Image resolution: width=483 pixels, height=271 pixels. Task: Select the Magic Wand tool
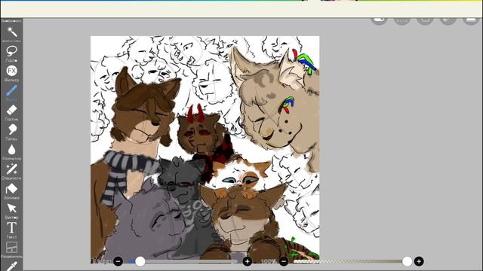point(12,32)
